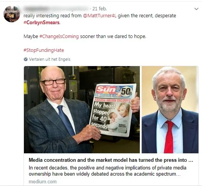Open the tweet via the 21 feb. timestamp
Screen dimensions: 202x186
pyautogui.click(x=99, y=8)
